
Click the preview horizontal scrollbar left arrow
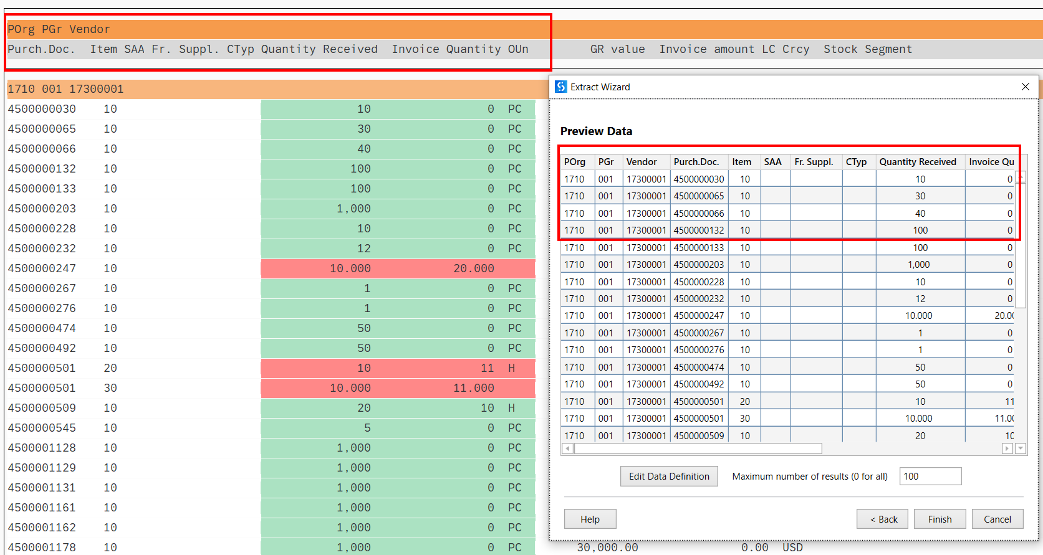(x=567, y=448)
